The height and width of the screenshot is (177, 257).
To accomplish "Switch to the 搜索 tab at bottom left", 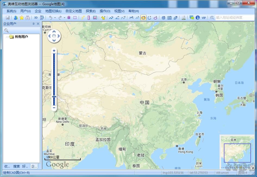I will 16,166.
